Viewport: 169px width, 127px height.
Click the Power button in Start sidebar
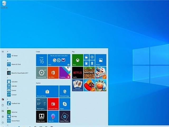[3, 123]
